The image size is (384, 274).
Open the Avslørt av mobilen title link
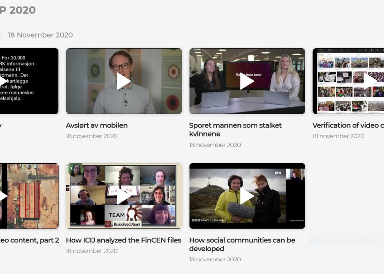click(97, 125)
